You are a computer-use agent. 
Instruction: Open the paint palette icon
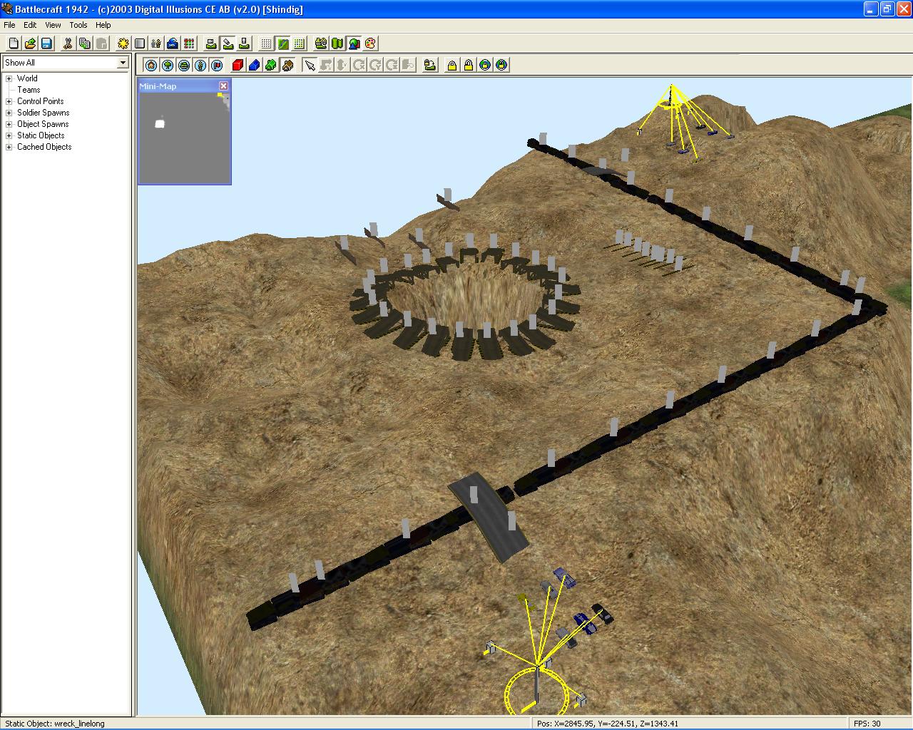click(370, 43)
